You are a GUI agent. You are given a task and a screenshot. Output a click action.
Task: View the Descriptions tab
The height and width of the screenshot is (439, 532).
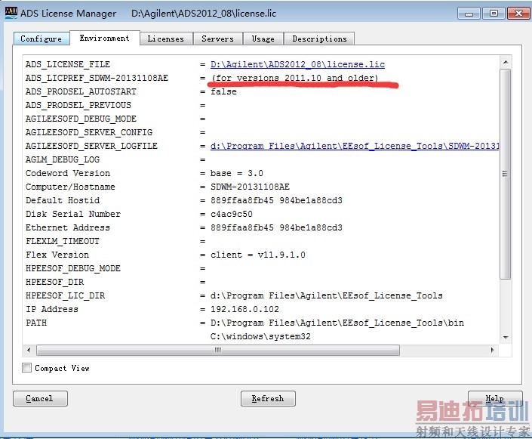319,39
